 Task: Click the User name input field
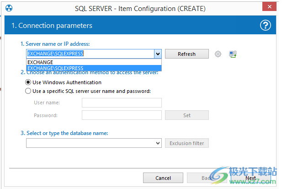(x=122, y=103)
